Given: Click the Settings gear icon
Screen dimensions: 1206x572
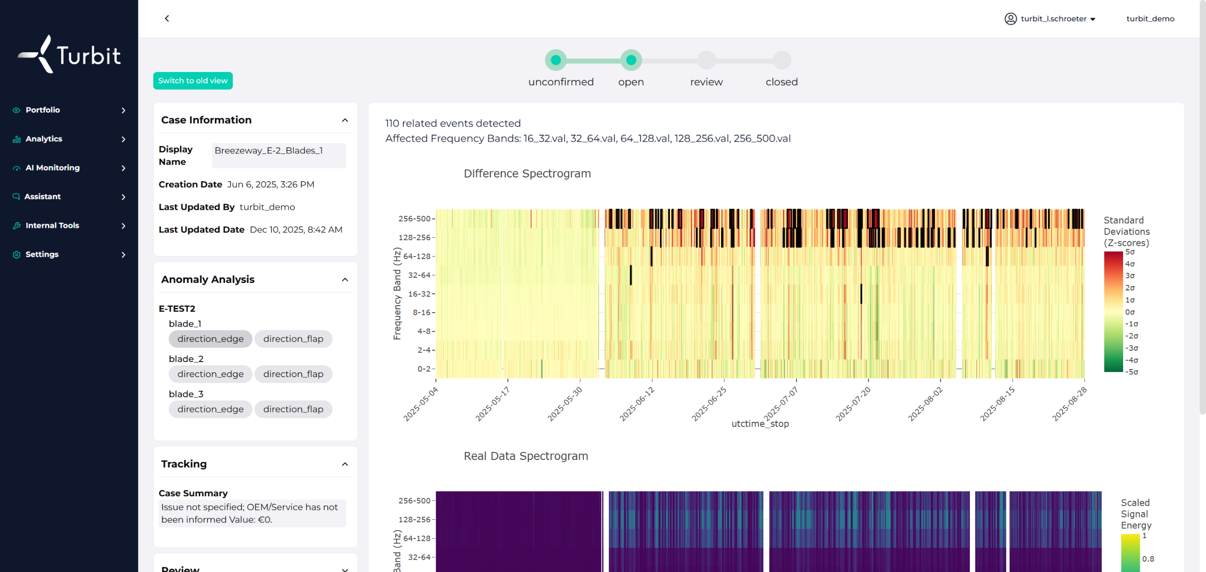Looking at the screenshot, I should tap(16, 255).
